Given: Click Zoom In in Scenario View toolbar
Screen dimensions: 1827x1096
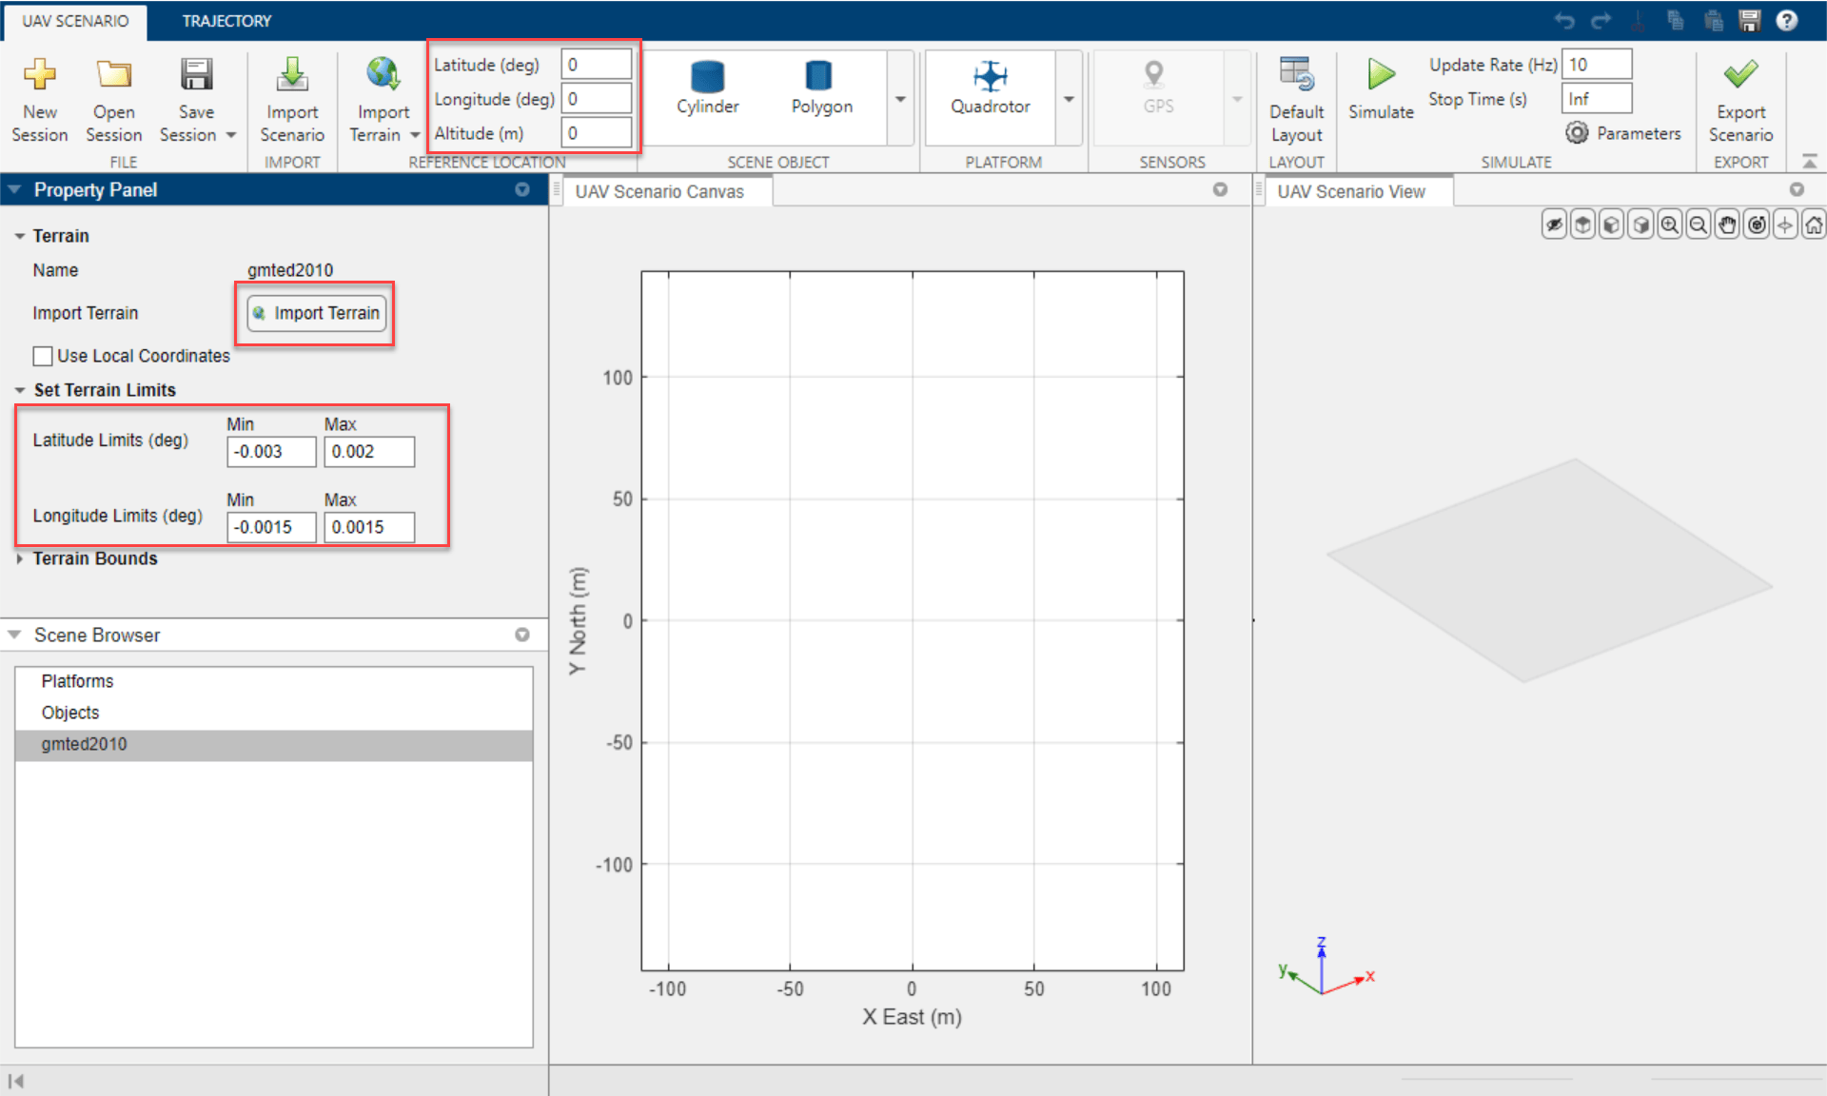Looking at the screenshot, I should tap(1670, 225).
